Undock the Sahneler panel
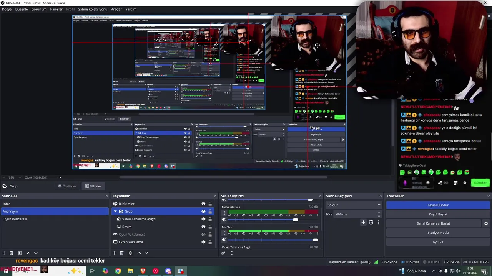This screenshot has height=276, width=492. pos(106,196)
